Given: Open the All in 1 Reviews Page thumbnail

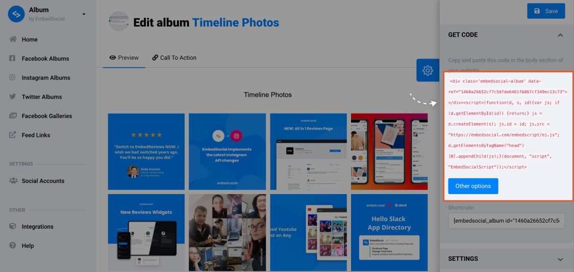Looking at the screenshot, I should (308, 151).
